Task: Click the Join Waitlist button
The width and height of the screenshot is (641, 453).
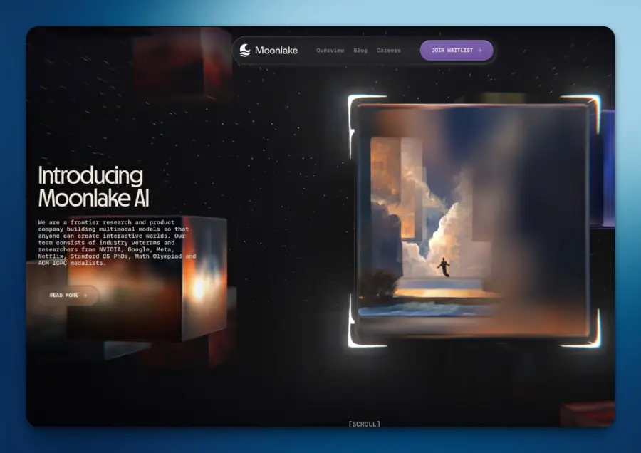Action: point(457,51)
